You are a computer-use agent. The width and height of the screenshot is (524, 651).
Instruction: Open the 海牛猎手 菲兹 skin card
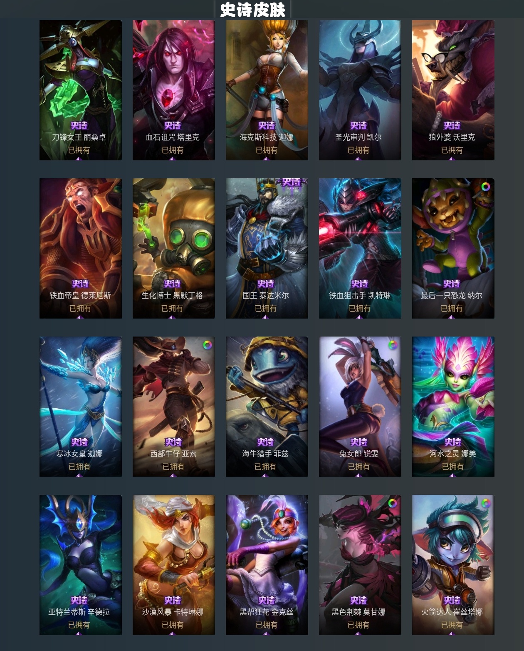267,407
